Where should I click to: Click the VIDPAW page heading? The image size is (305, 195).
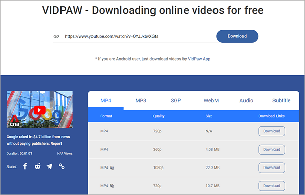(152, 10)
